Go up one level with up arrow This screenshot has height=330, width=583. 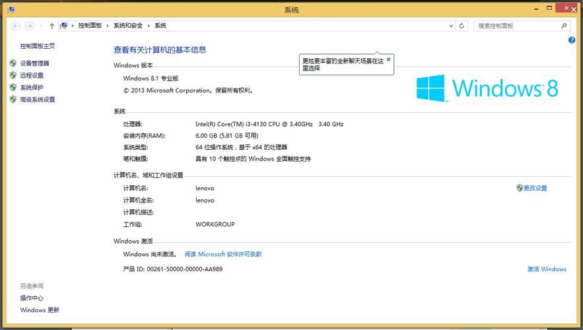(x=52, y=26)
